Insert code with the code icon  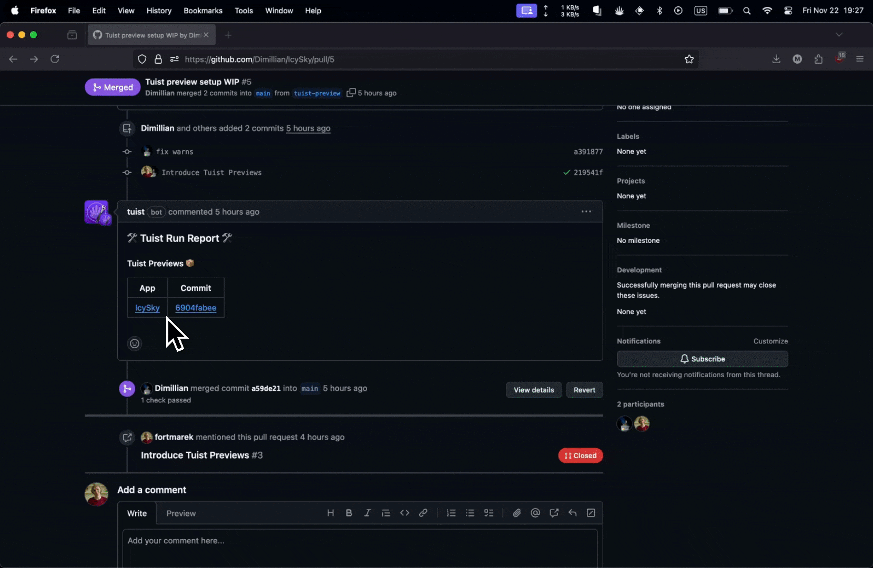(404, 513)
